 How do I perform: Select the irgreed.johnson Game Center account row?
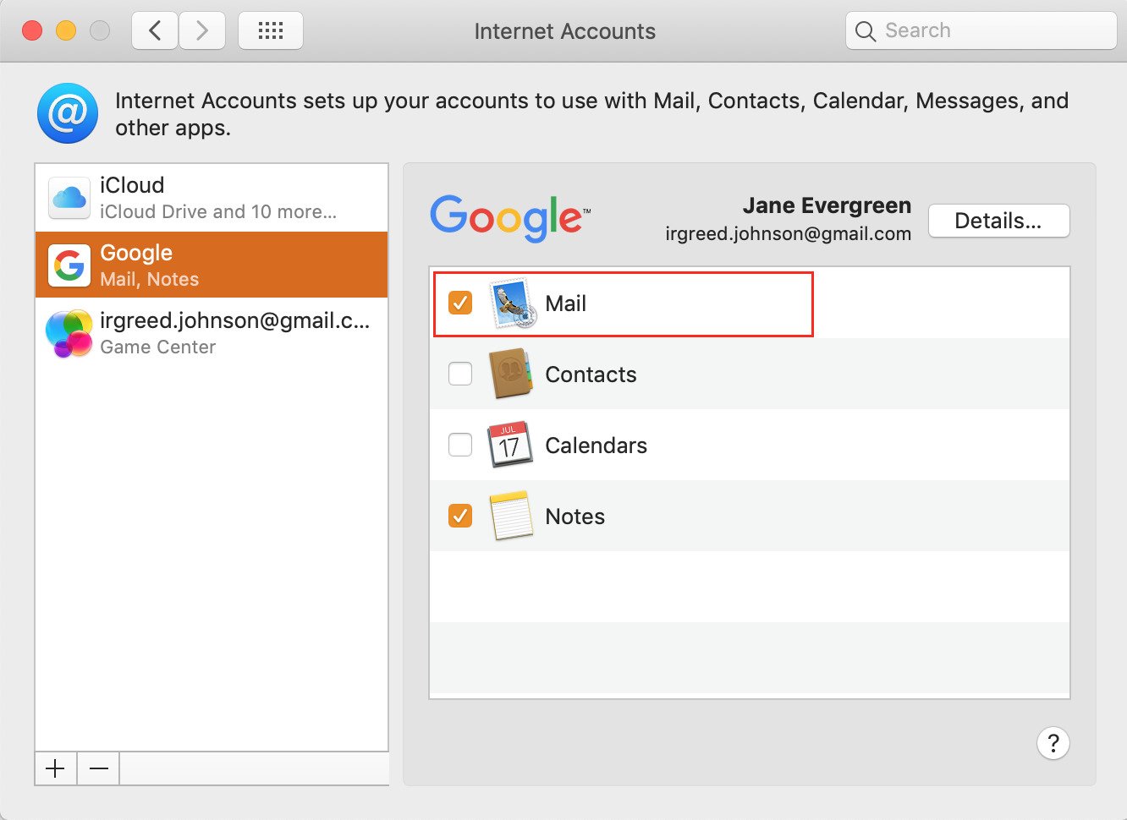(212, 333)
